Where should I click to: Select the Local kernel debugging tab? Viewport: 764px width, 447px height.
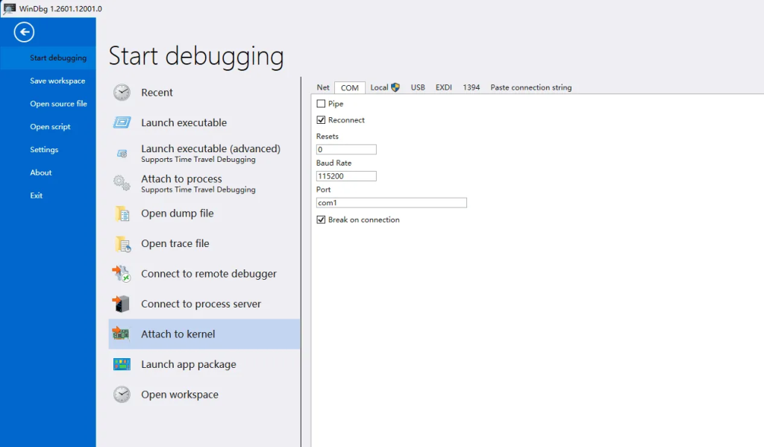384,87
